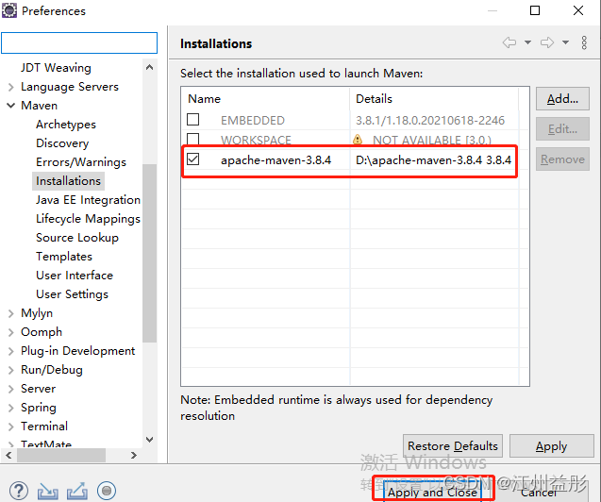Open the back history dropdown arrow
601x502 pixels.
(x=527, y=42)
